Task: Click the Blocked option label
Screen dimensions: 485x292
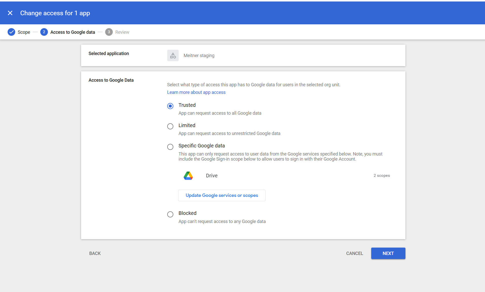Action: pos(188,213)
